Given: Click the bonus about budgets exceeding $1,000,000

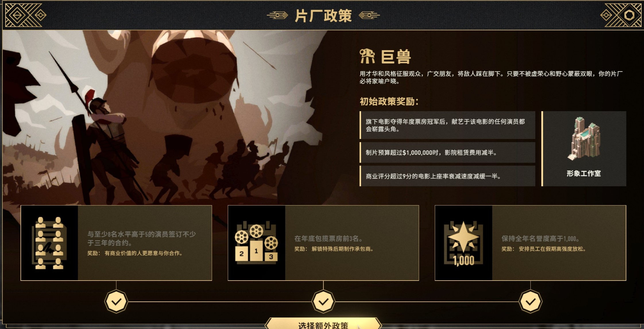Looking at the screenshot, I should click(447, 152).
